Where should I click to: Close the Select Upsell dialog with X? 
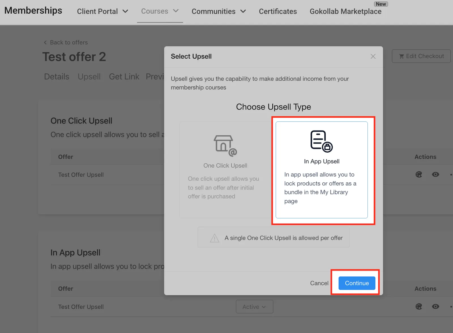(373, 56)
